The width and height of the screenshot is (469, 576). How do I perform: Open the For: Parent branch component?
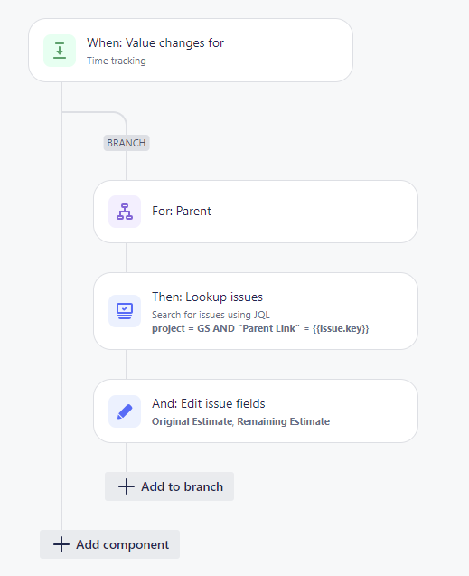(x=256, y=212)
